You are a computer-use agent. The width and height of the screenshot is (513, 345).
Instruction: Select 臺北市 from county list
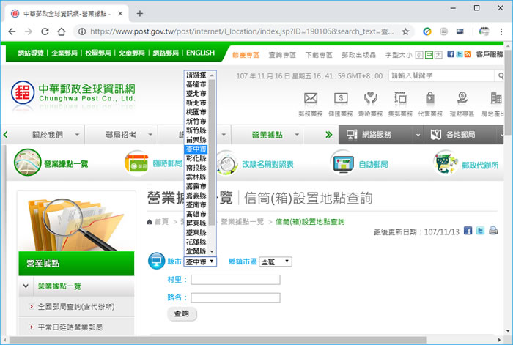pyautogui.click(x=196, y=94)
